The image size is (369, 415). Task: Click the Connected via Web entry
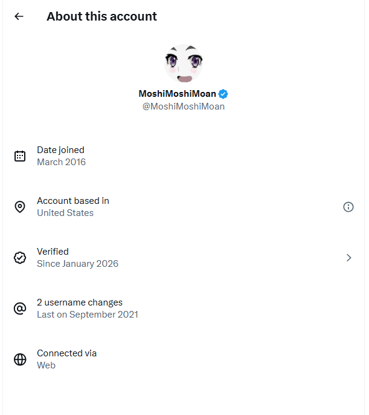(x=66, y=359)
